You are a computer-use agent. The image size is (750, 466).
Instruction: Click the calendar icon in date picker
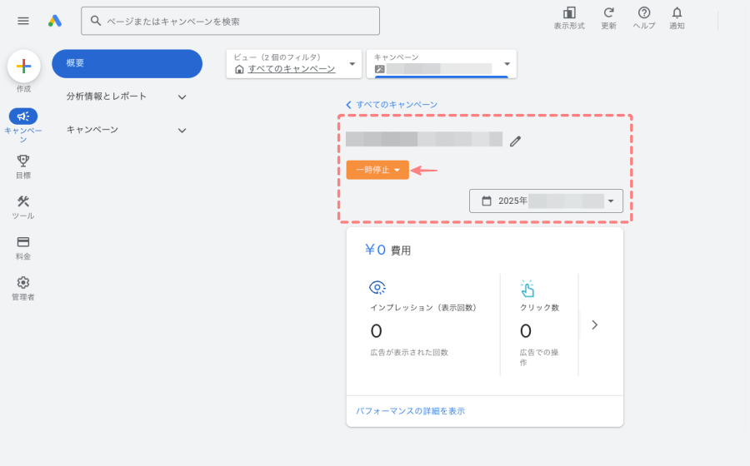[x=487, y=201]
